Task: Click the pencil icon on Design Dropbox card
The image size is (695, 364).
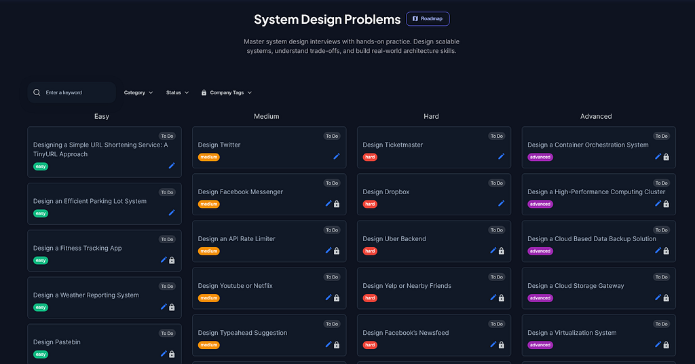Action: pyautogui.click(x=502, y=204)
